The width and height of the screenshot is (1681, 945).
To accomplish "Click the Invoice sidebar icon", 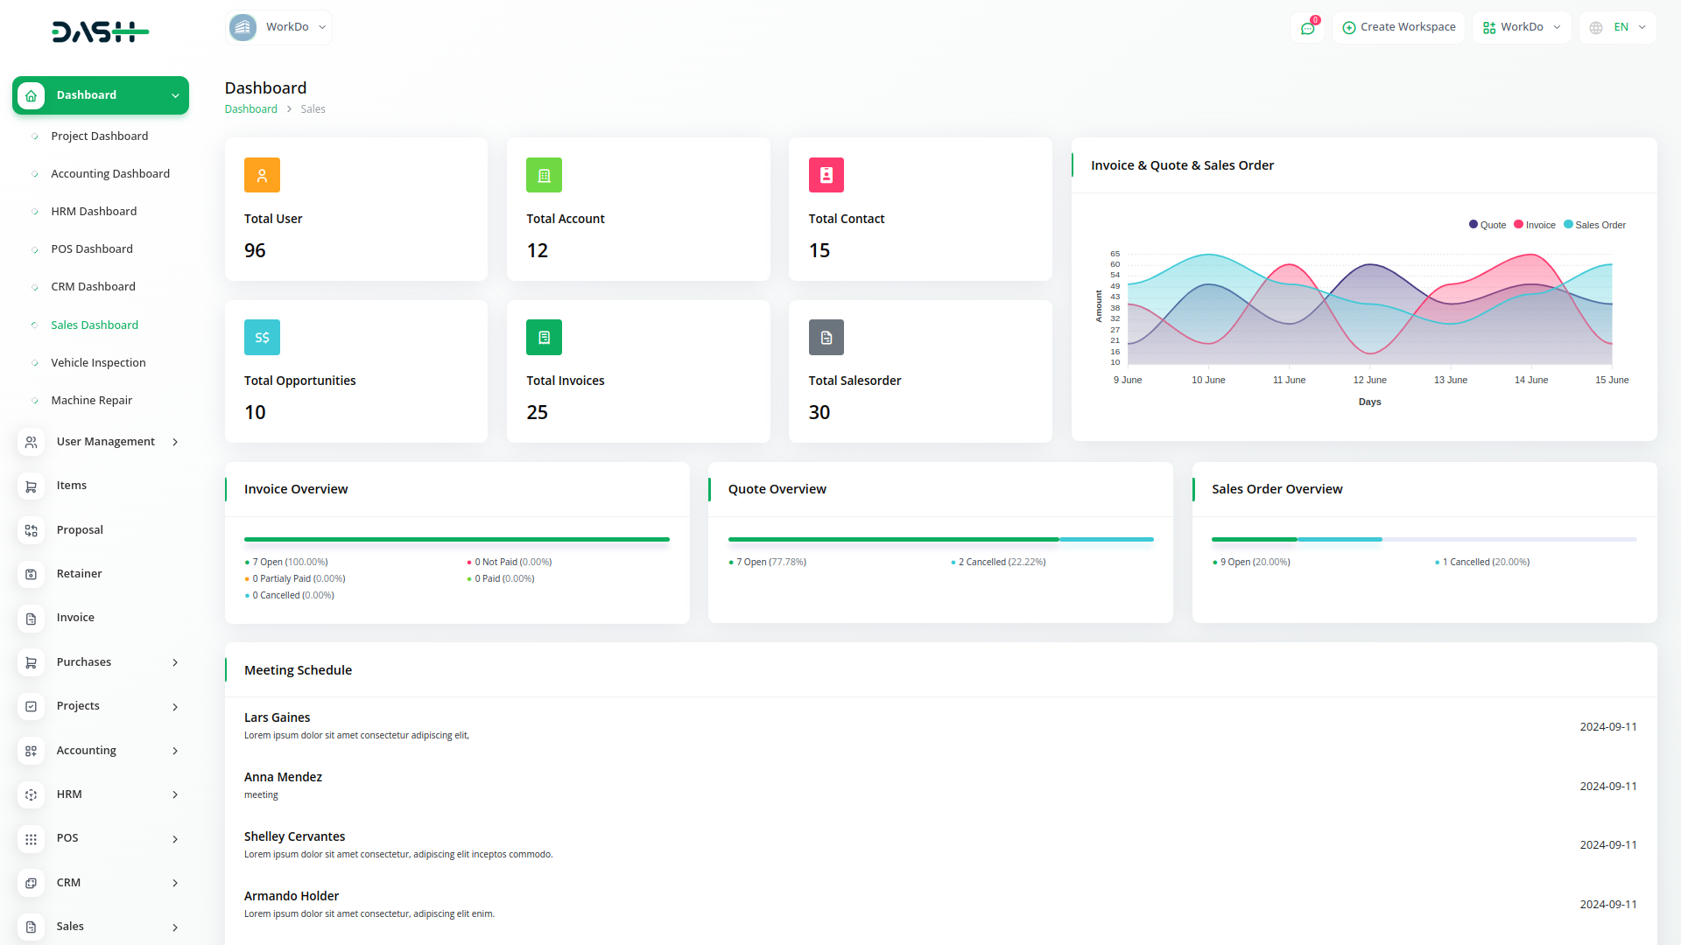I will tap(31, 619).
